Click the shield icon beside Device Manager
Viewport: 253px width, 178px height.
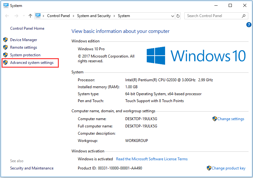coord(5,40)
